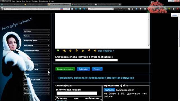Bookmark this page with the star icon
This screenshot has width=180, height=101.
[x=129, y=9]
